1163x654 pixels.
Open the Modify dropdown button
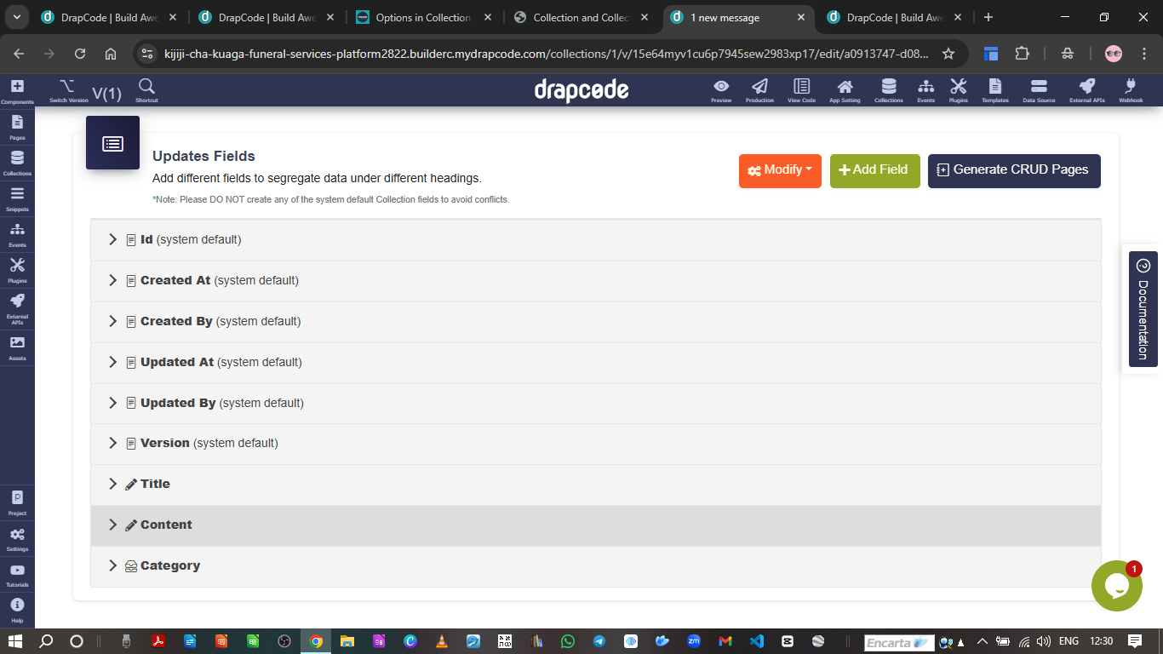click(780, 170)
